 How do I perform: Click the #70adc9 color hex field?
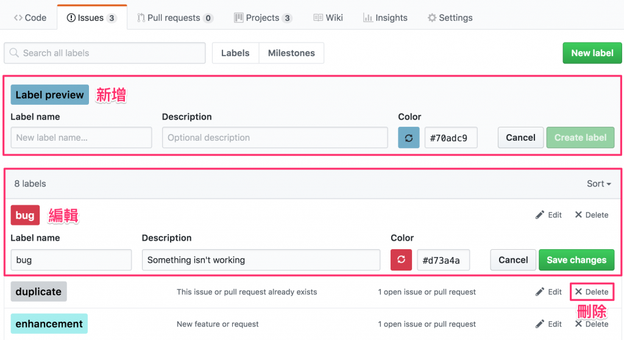coord(450,138)
